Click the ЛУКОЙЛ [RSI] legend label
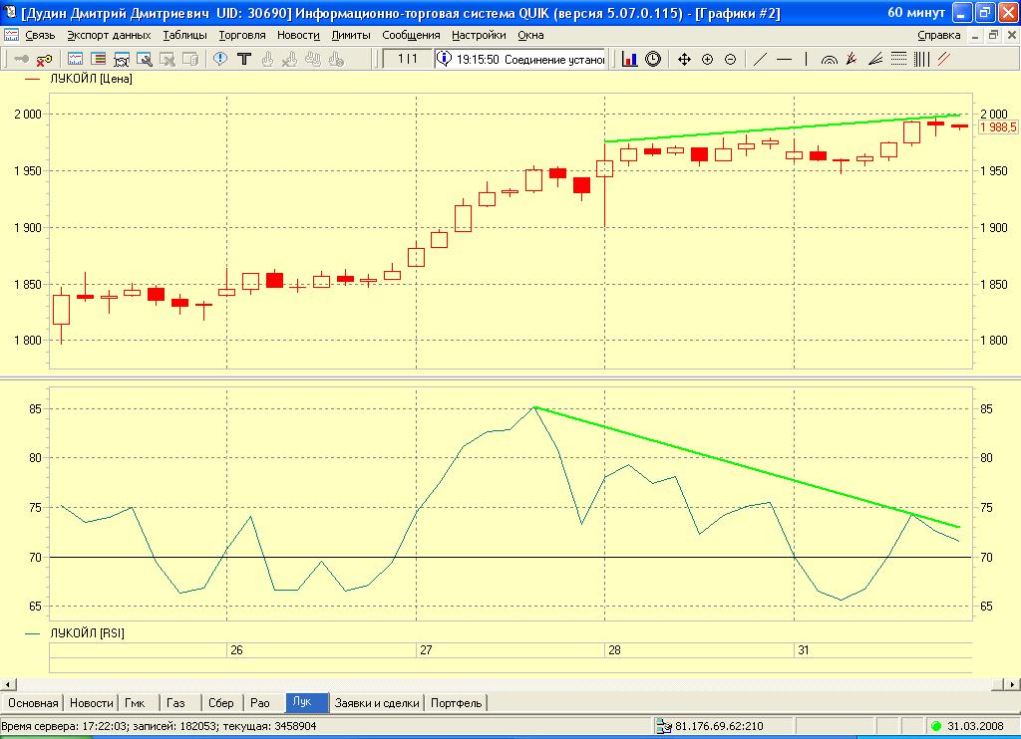Image resolution: width=1021 pixels, height=739 pixels. [x=88, y=633]
